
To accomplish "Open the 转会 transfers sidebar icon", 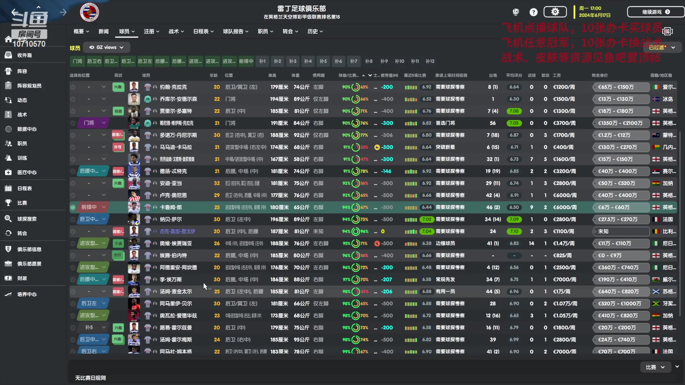I will point(8,233).
